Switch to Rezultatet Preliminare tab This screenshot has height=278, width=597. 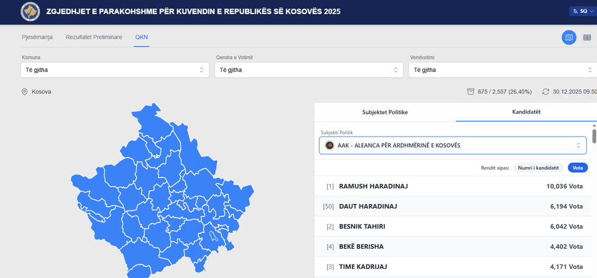click(94, 37)
